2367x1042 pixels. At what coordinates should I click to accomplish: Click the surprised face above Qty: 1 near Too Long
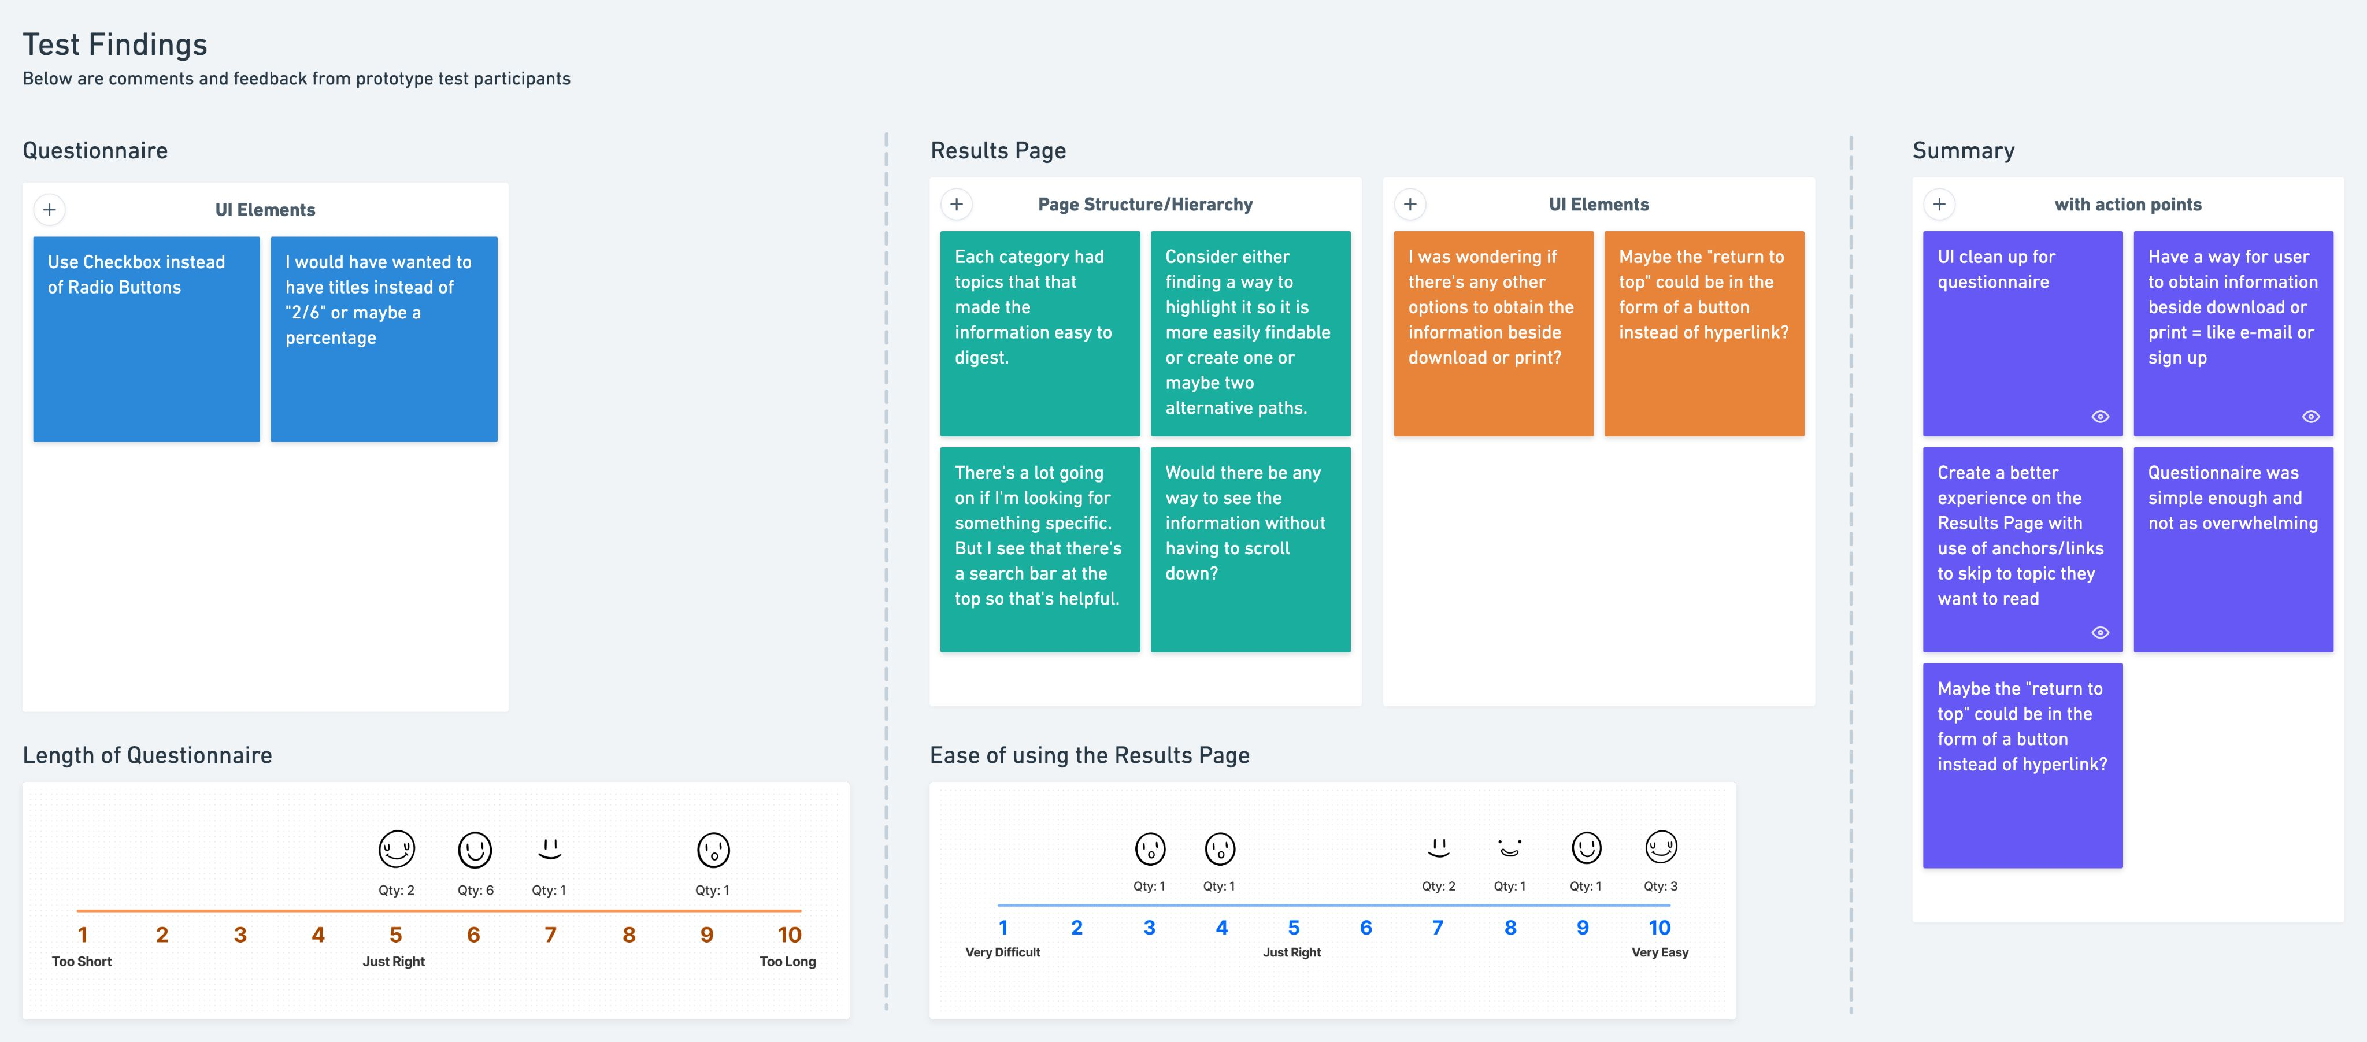[x=713, y=850]
